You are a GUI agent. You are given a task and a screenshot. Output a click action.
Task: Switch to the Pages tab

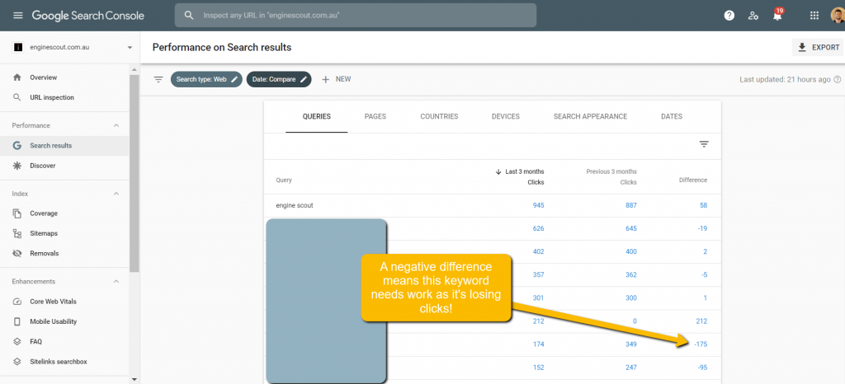click(x=375, y=117)
